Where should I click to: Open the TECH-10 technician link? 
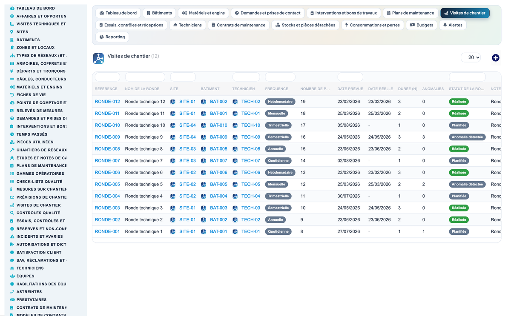[251, 125]
